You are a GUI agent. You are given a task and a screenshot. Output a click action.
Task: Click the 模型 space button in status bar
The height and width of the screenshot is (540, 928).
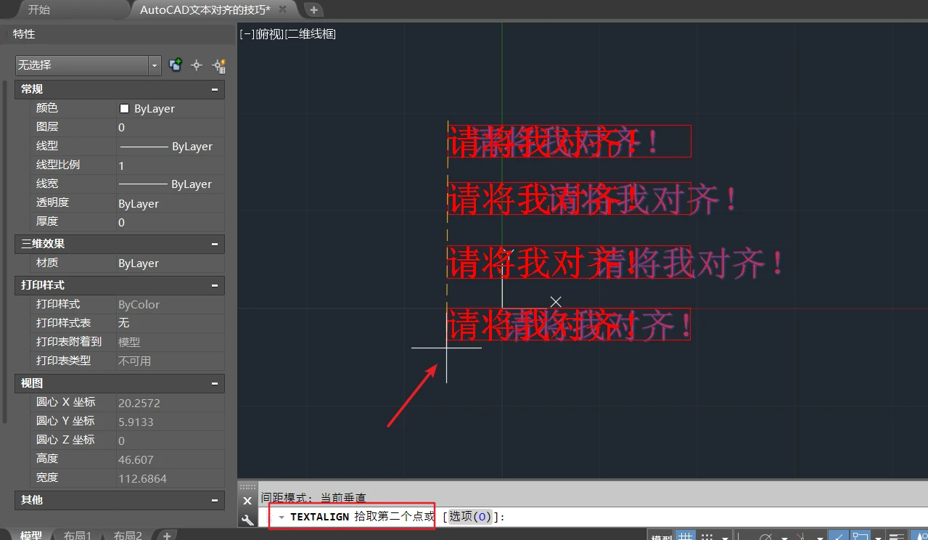pyautogui.click(x=662, y=536)
